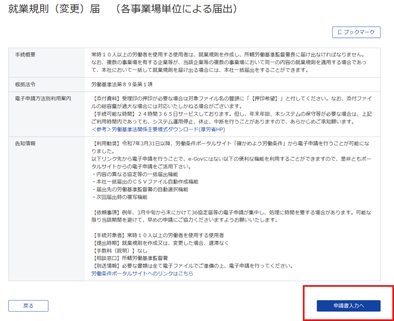Select the 手続概要 row label

click(x=25, y=55)
